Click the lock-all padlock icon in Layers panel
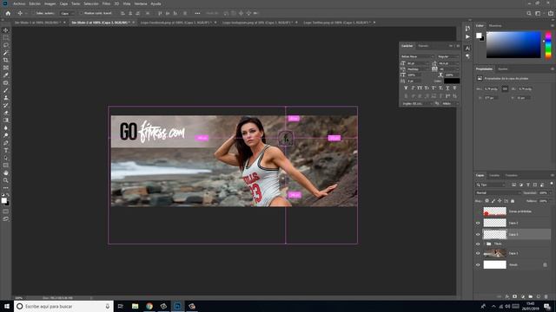 click(x=513, y=201)
